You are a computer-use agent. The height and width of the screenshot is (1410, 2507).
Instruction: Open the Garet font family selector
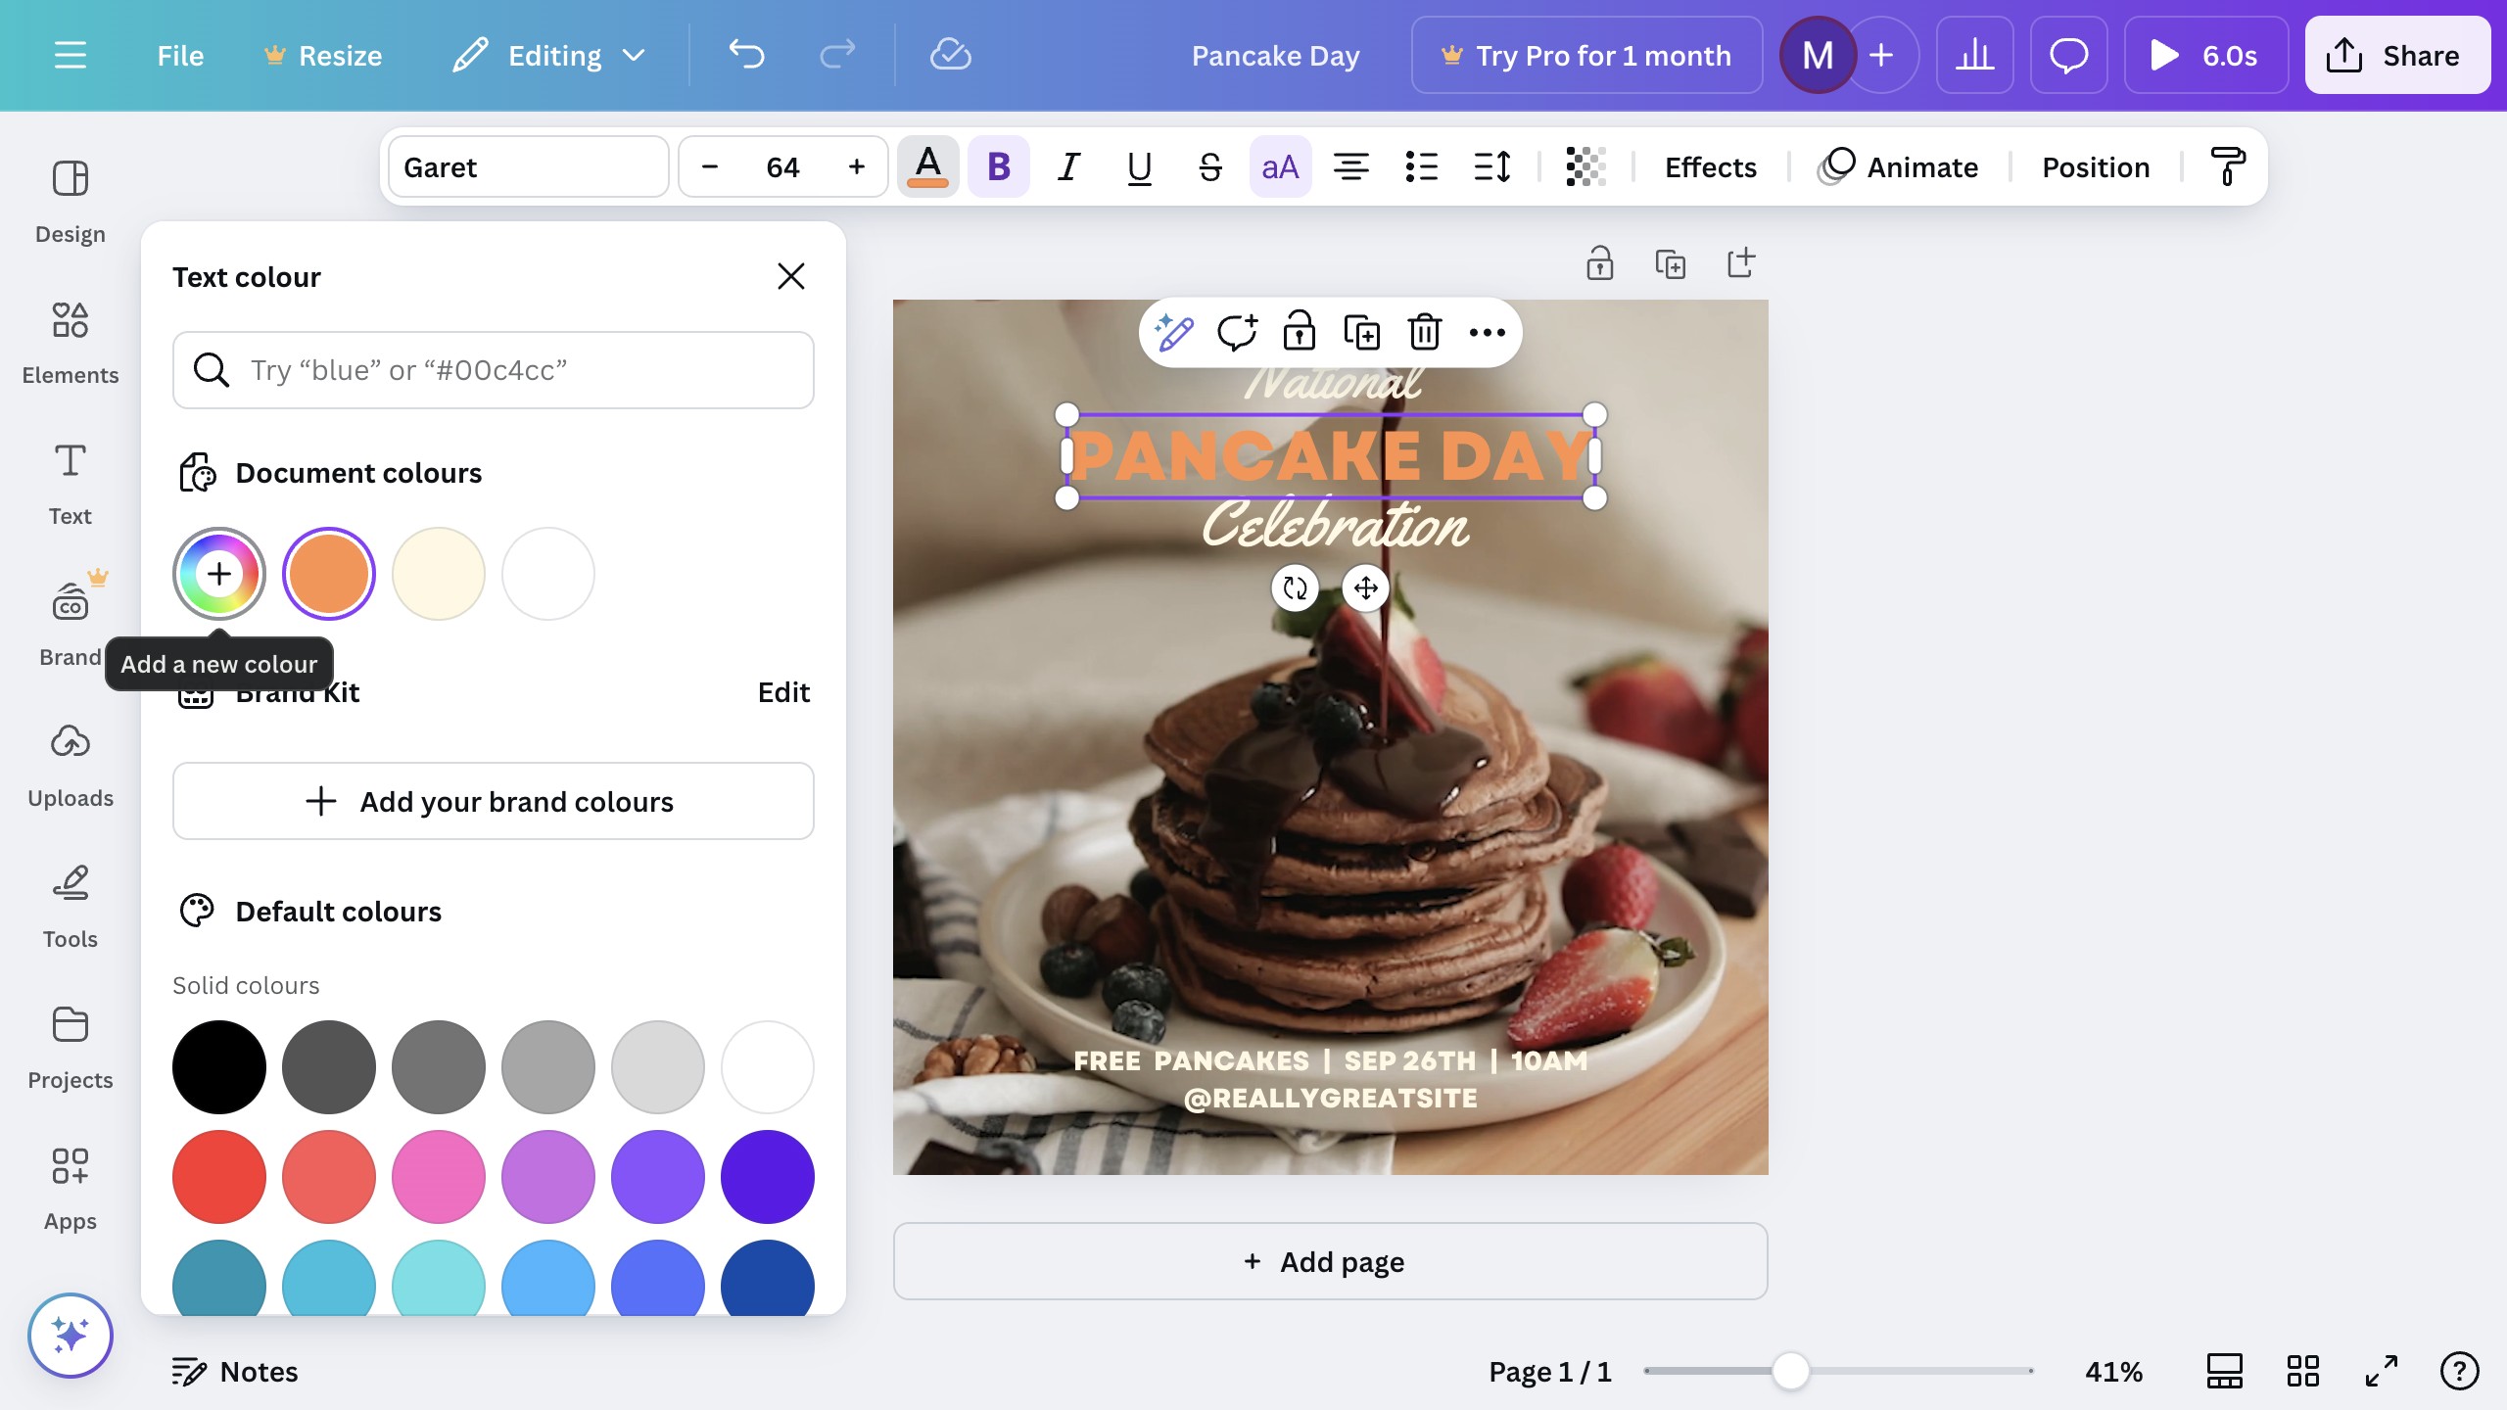[529, 167]
